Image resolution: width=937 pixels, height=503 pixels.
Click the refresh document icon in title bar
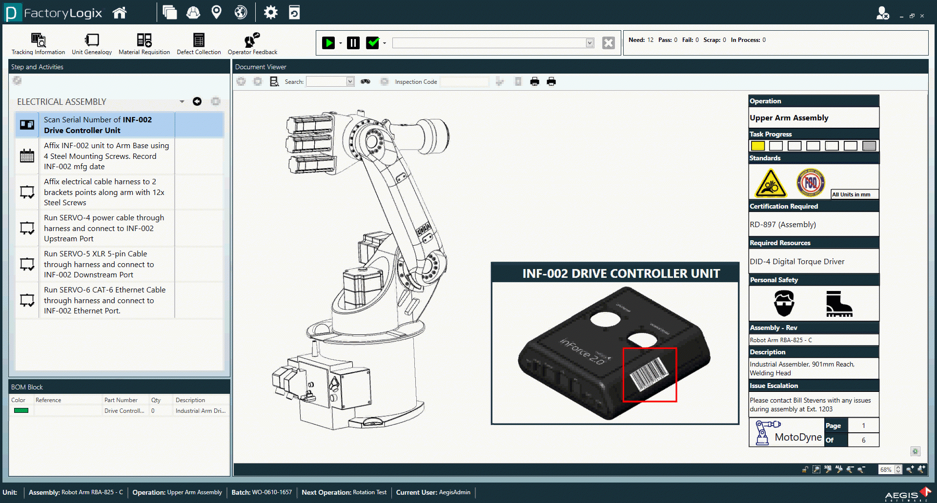pos(294,13)
